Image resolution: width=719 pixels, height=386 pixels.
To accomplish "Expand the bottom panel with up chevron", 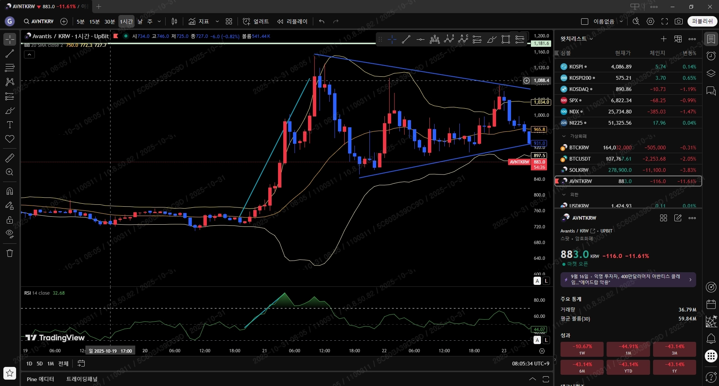I will [532, 379].
